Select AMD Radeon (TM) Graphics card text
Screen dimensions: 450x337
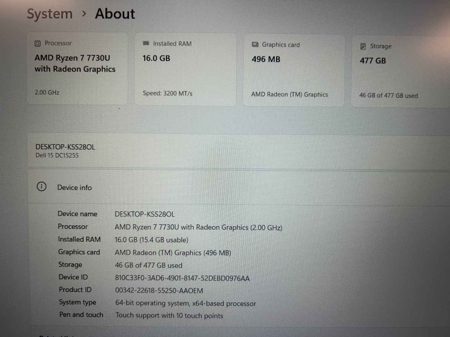[290, 94]
